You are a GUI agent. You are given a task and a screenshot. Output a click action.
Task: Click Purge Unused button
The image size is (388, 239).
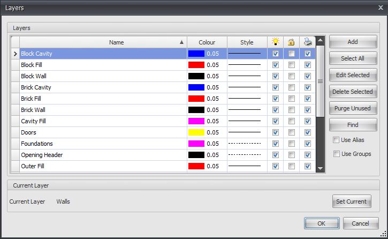353,108
